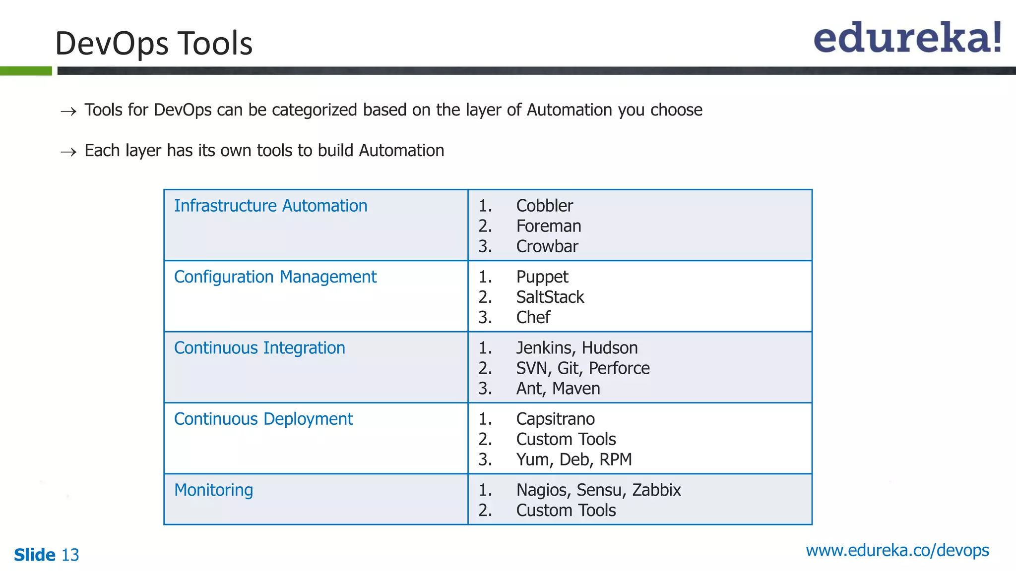Select the Monitoring cell
This screenshot has height=571, width=1016.
(316, 499)
